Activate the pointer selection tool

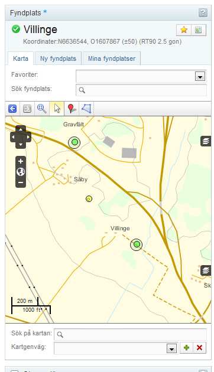pyautogui.click(x=57, y=109)
